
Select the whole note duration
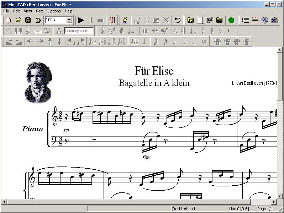[x=204, y=42]
